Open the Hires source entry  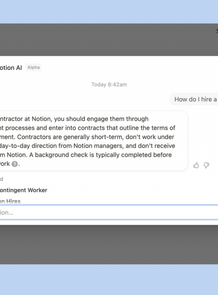(x=10, y=202)
